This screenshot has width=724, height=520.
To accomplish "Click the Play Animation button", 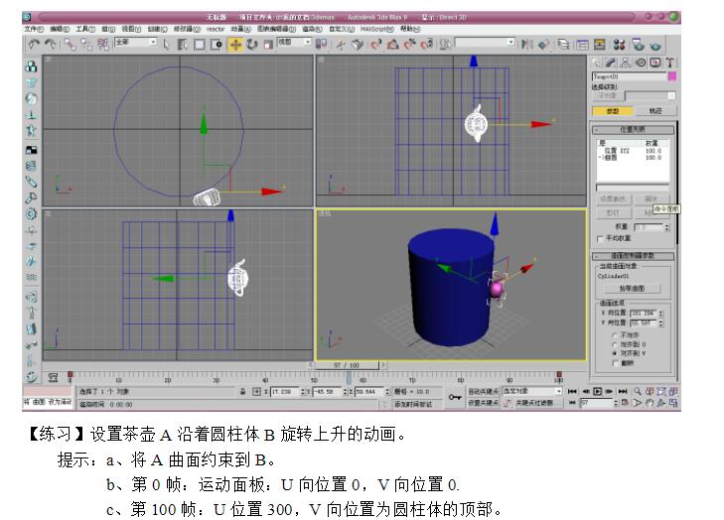I will pyautogui.click(x=598, y=392).
